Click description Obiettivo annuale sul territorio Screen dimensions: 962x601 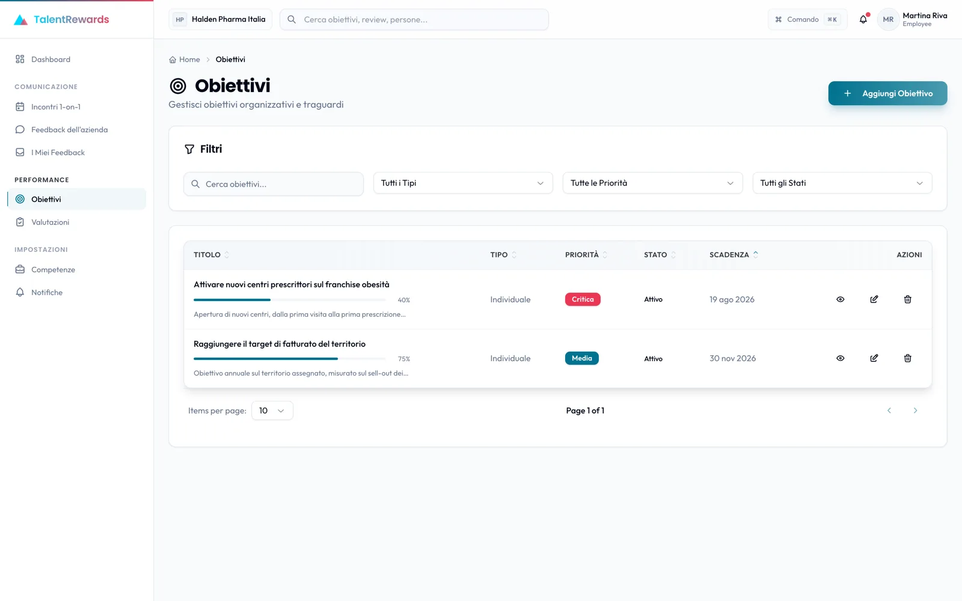tap(301, 373)
